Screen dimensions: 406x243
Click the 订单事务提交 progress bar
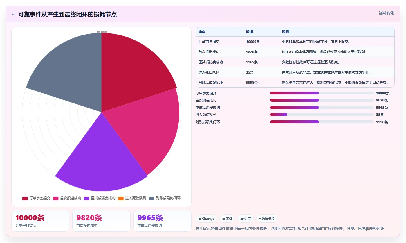[322, 93]
